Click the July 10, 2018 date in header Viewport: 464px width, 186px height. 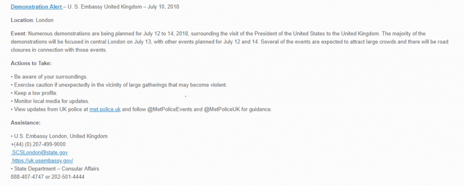[163, 6]
